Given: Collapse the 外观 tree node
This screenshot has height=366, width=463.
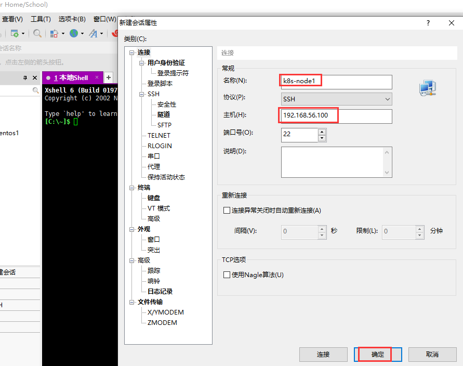Looking at the screenshot, I should coord(131,229).
